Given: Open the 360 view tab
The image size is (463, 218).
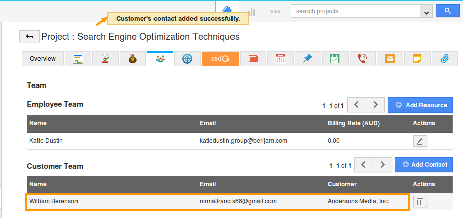Looking at the screenshot, I should coord(220,59).
